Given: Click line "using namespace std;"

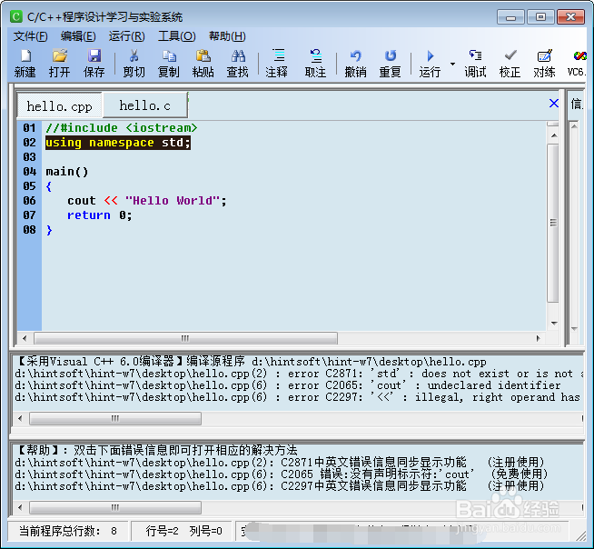Looking at the screenshot, I should pos(118,143).
